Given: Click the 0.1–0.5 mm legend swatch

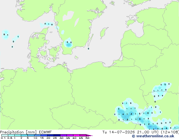Looking at the screenshot, I should [5, 135].
